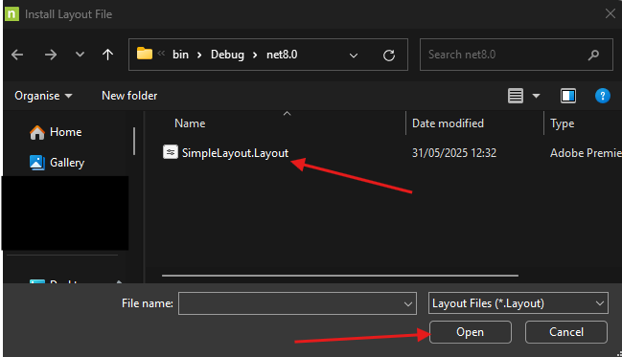Sort by Type column
Screen dimensions: 622x357
(563, 123)
